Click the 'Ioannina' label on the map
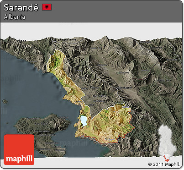The width and height of the screenshot is (184, 170). [163, 80]
